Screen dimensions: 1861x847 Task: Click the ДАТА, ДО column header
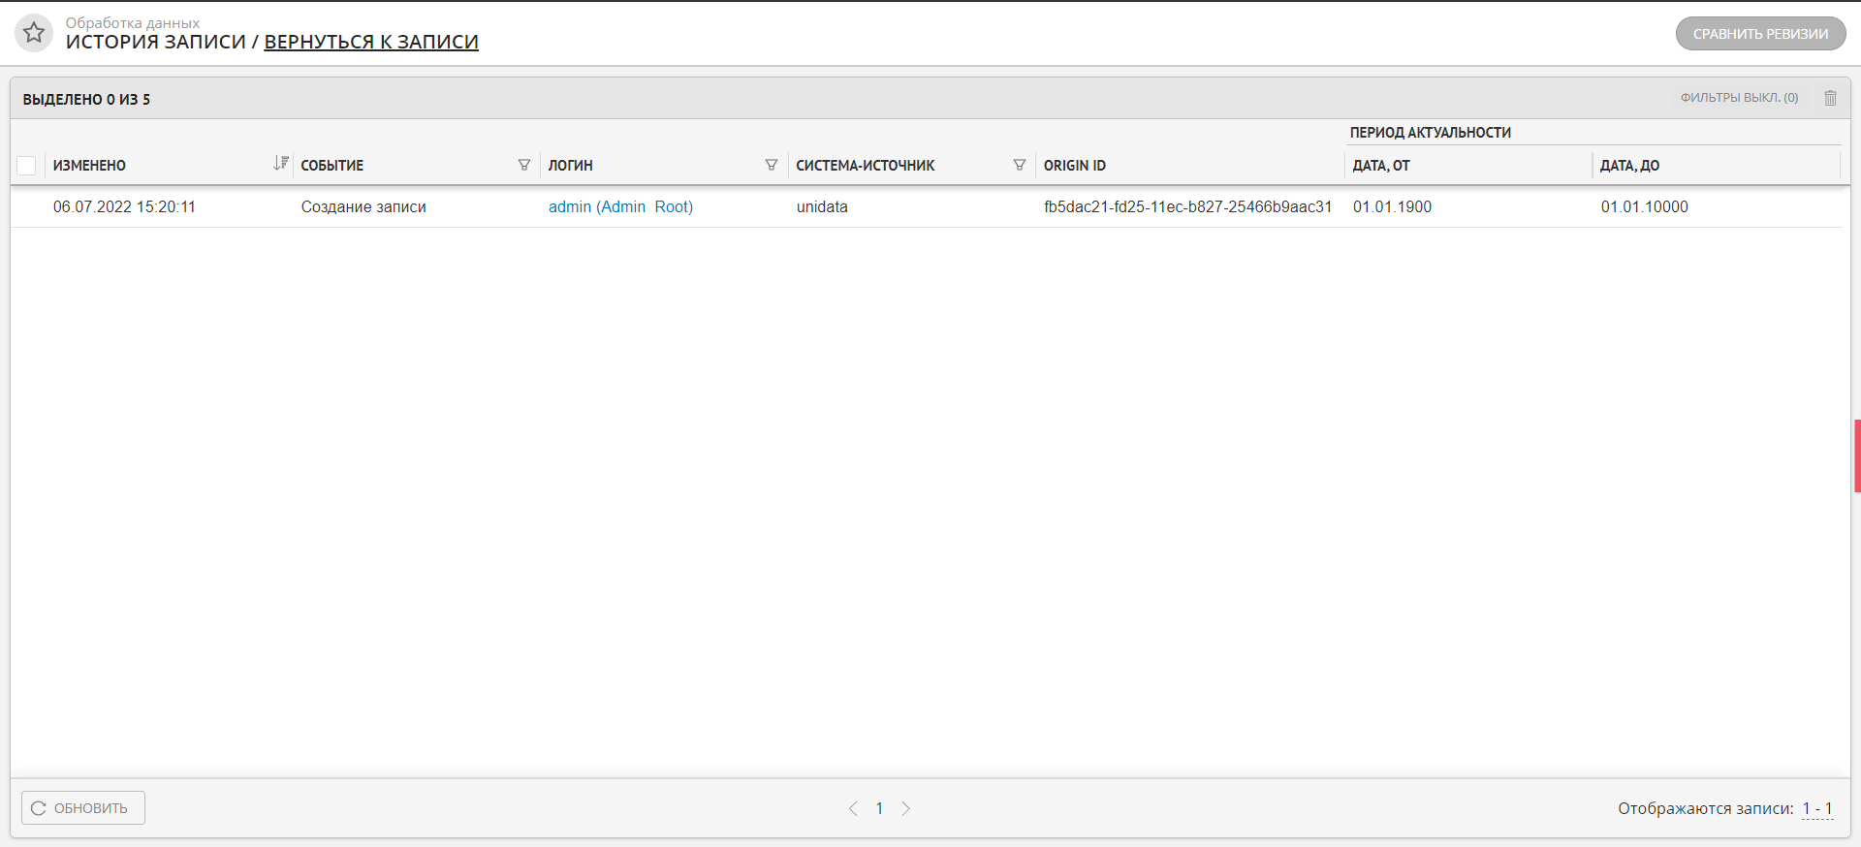click(x=1629, y=166)
